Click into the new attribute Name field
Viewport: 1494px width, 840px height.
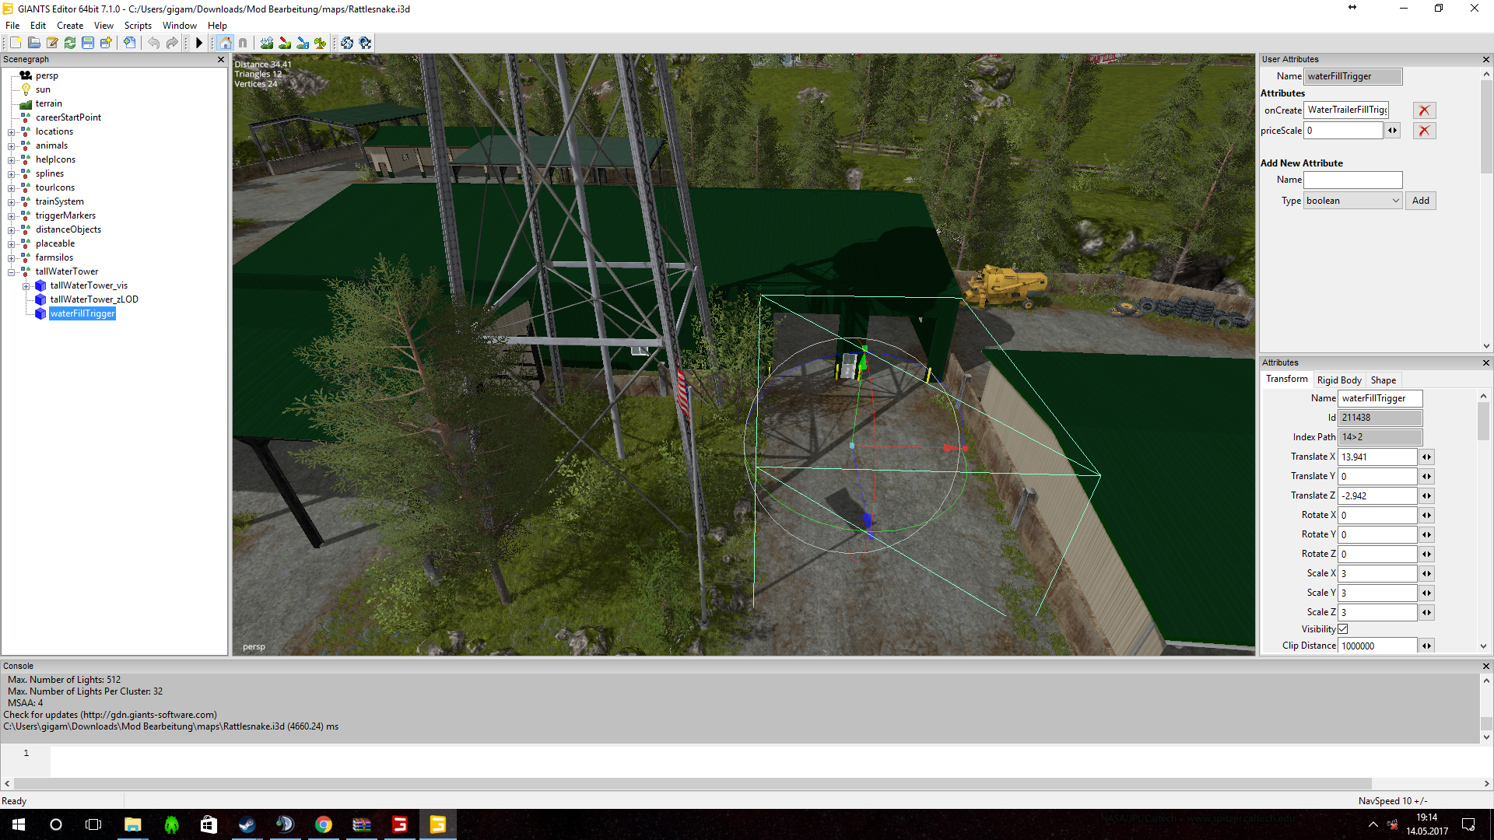point(1352,180)
